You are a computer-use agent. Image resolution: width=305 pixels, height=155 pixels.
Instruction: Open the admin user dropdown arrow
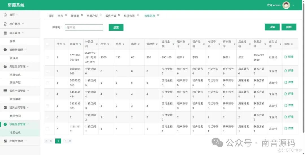pyautogui.click(x=293, y=5)
